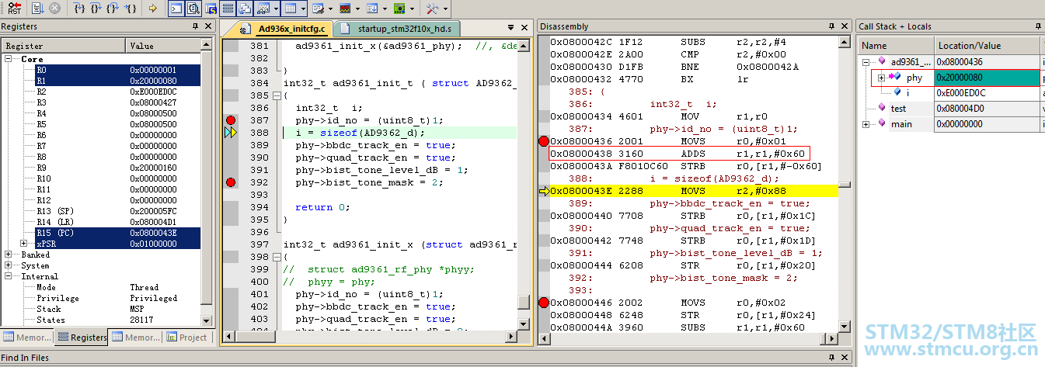
Task: Toggle breakpoint at address 0x08000446
Action: pos(544,303)
